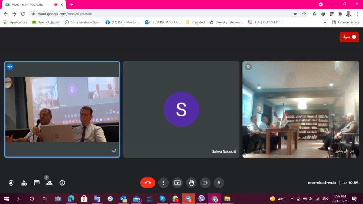363x204 pixels.
Task: Open Telegram from the Windows taskbar
Action: point(188,199)
